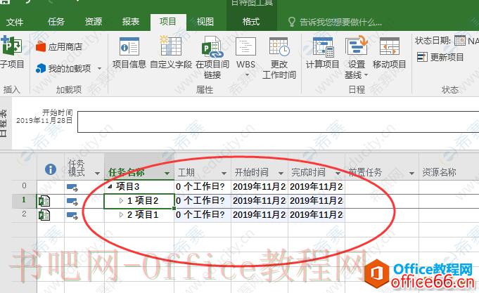Switch to the 任务 ribbon tab

click(x=56, y=22)
